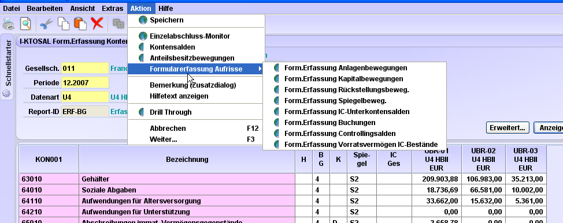Screen dimensions: 563x223
Task: Click the copy pages icon
Action: (x=64, y=24)
